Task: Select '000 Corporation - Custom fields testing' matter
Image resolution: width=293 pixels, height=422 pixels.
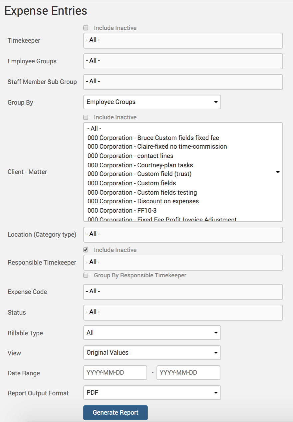Action: point(142,193)
